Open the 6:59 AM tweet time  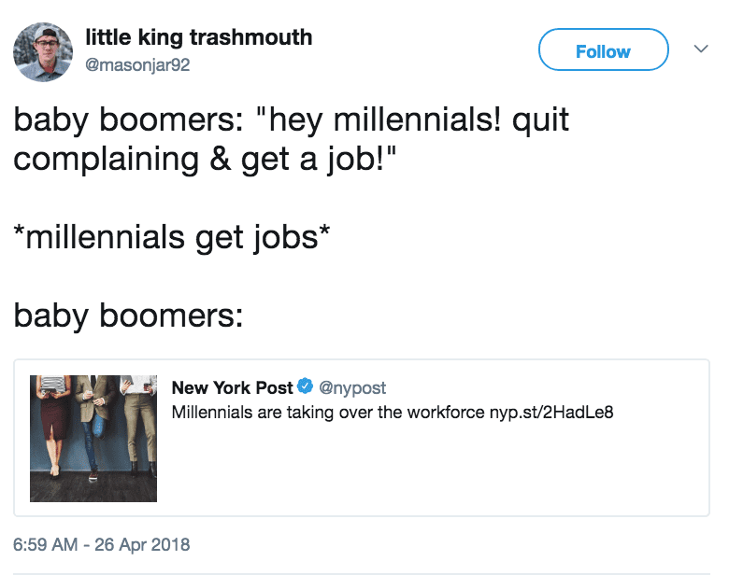(45, 544)
